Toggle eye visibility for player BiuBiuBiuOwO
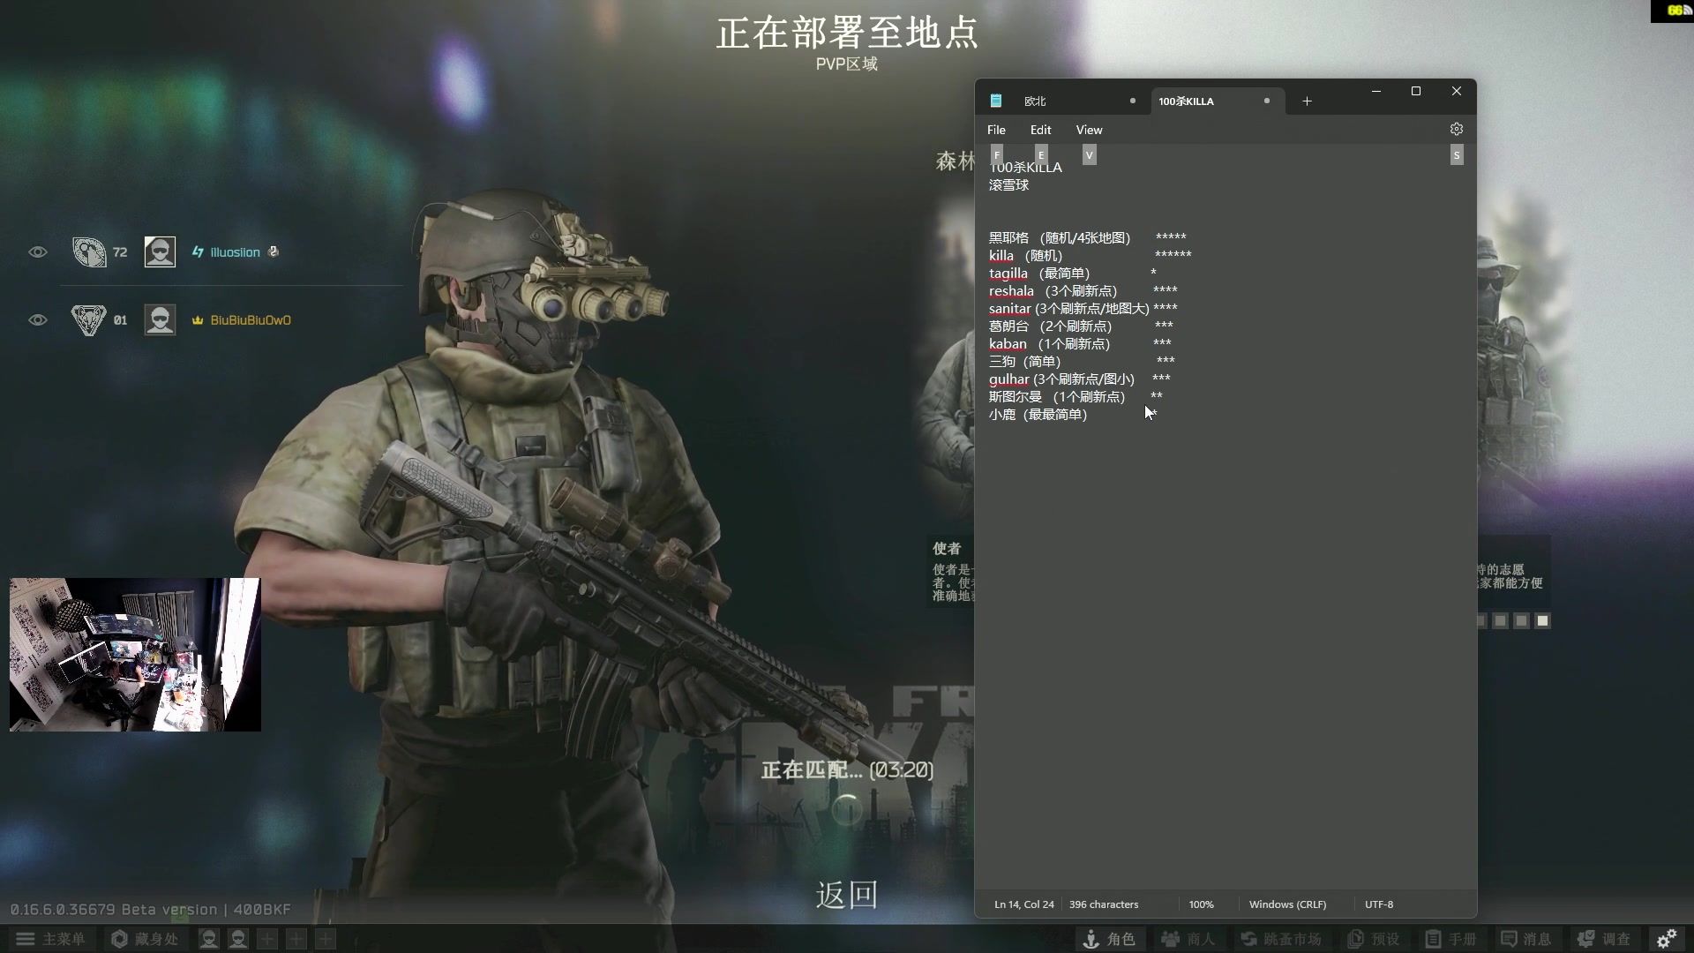The image size is (1694, 953). [37, 320]
